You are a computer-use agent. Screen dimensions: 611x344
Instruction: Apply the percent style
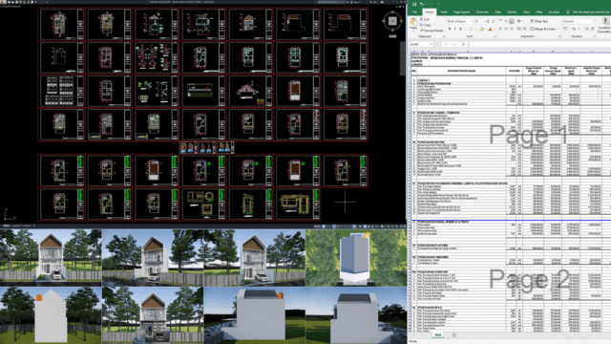coord(574,29)
